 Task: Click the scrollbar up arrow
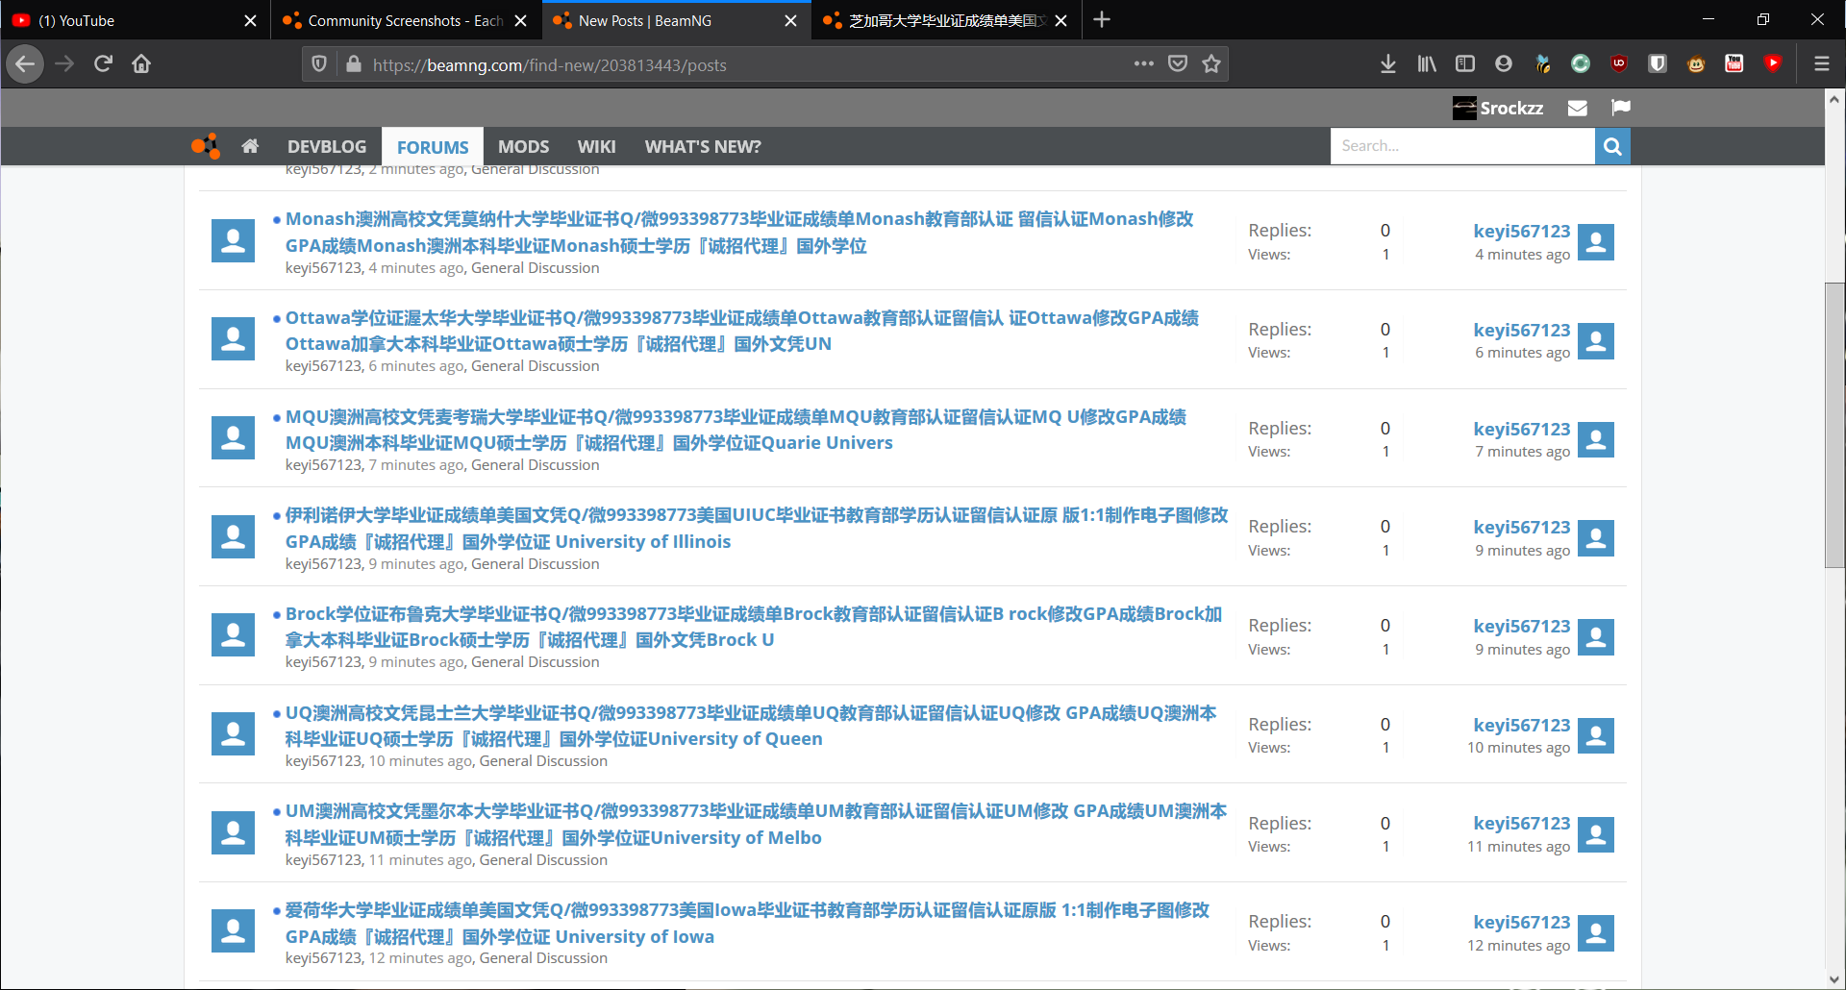click(x=1834, y=99)
